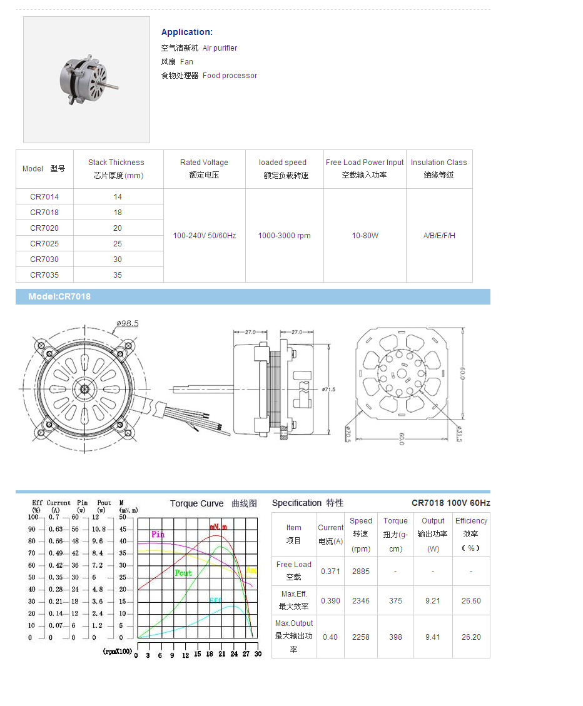Click the max output speed "2258"
This screenshot has width=583, height=706.
[x=361, y=637]
